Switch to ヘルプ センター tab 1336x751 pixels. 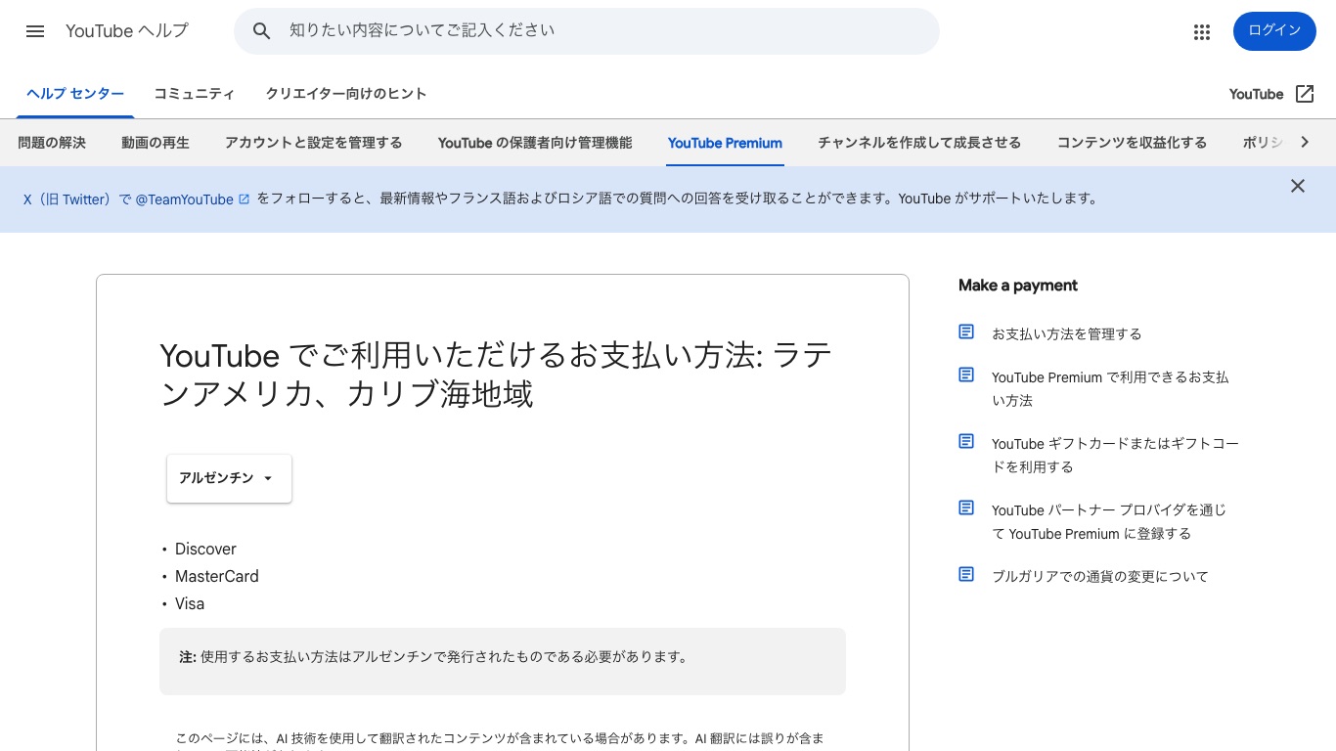coord(75,94)
